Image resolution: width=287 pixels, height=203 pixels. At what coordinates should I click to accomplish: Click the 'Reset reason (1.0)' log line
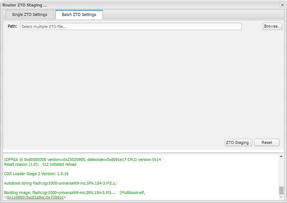(40, 164)
